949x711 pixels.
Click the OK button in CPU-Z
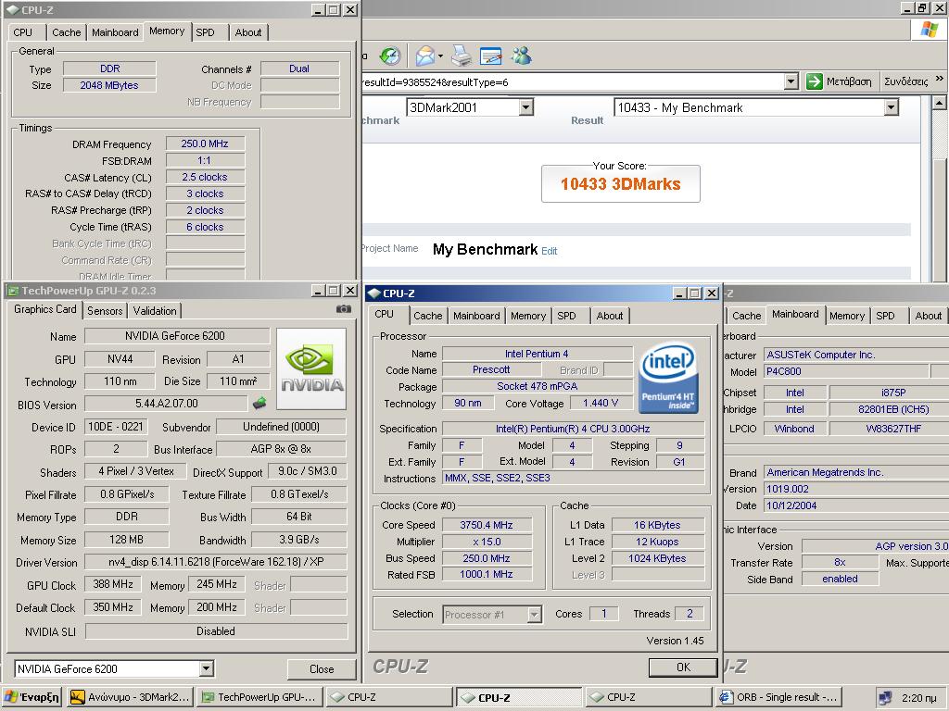point(683,667)
